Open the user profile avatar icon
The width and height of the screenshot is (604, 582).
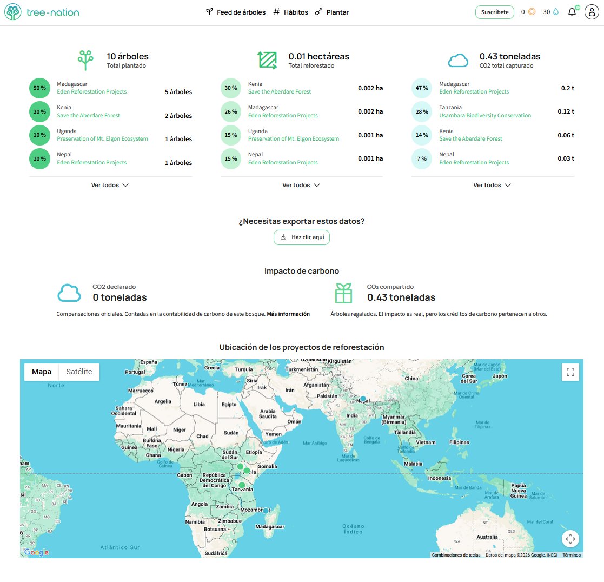coord(592,12)
